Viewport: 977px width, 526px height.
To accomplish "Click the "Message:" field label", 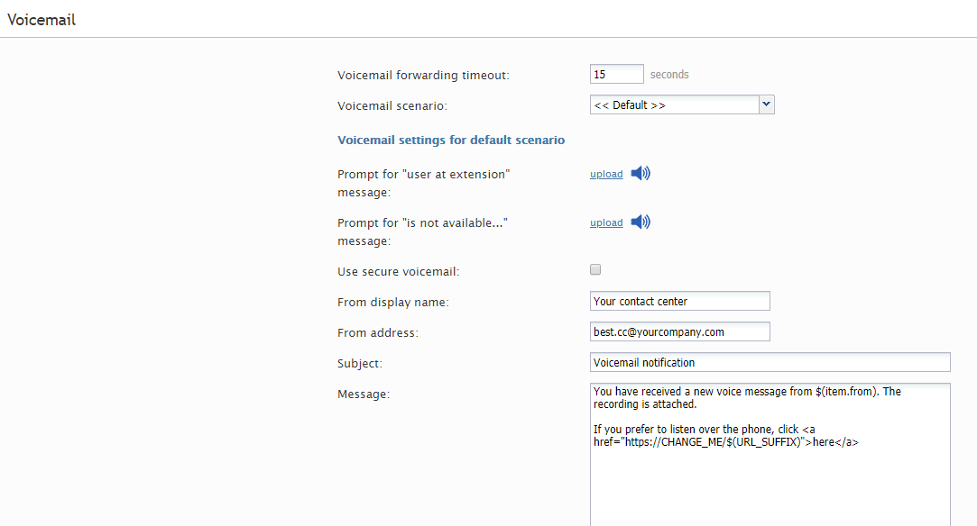I will coord(364,394).
